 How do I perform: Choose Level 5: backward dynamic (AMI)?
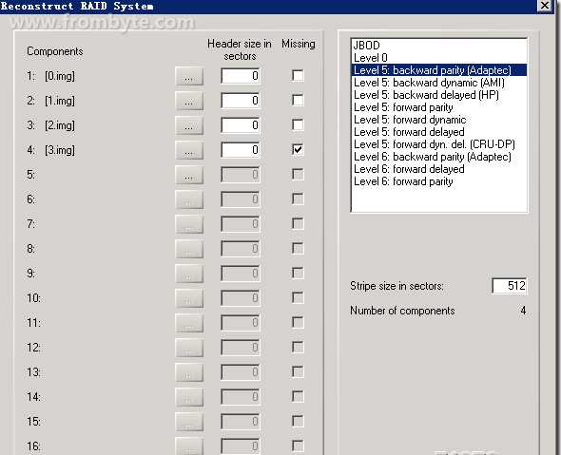(x=439, y=83)
